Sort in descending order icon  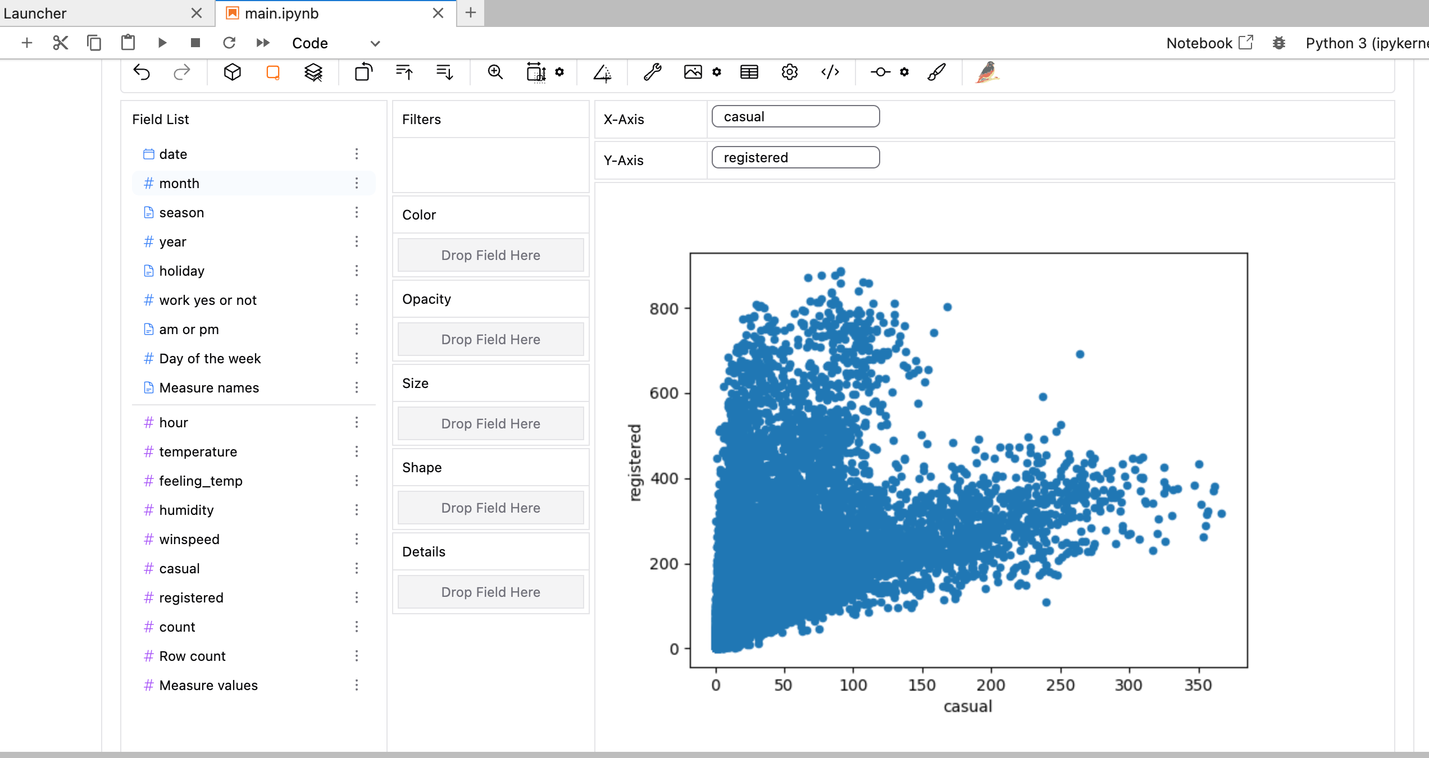445,72
